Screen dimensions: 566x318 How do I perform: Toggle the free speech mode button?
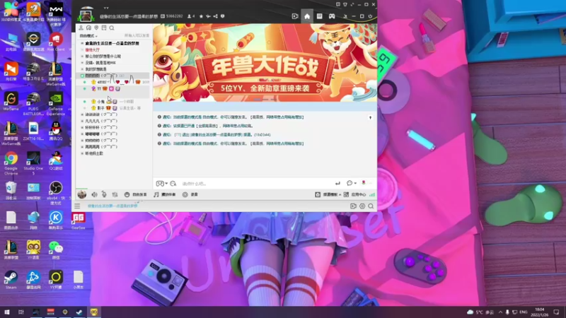pos(135,194)
